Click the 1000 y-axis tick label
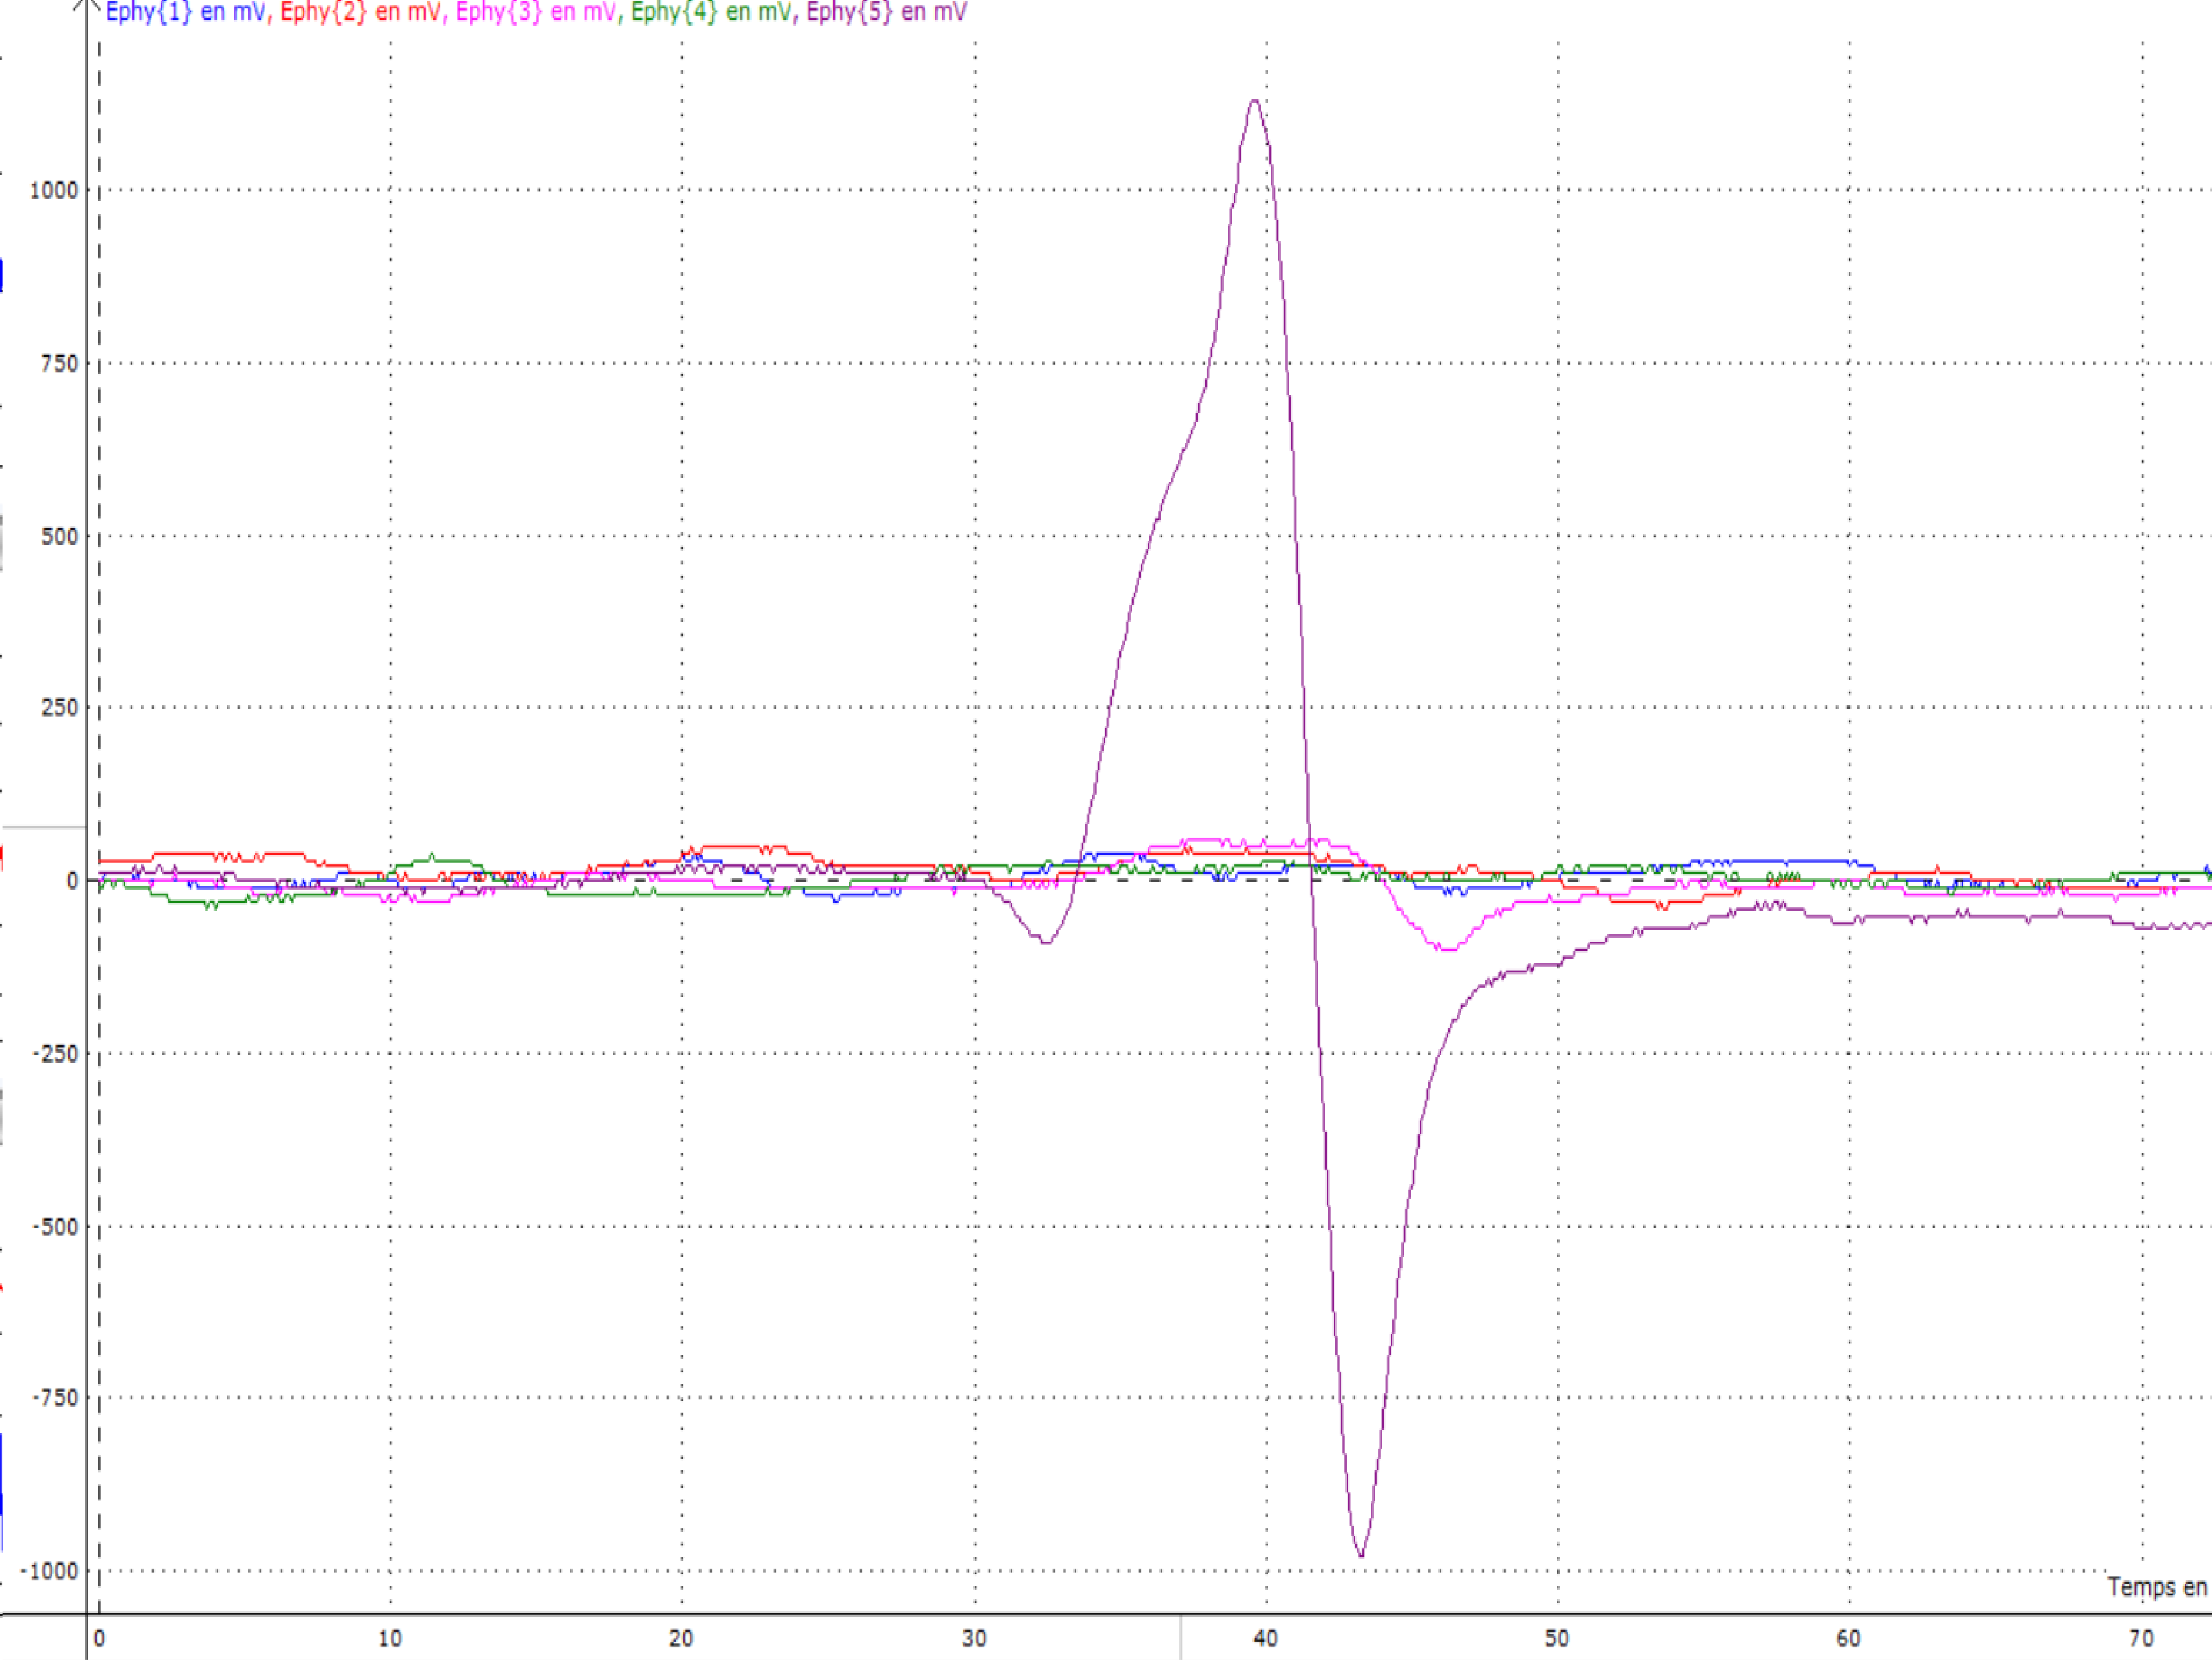2212x1660 pixels. pos(54,191)
